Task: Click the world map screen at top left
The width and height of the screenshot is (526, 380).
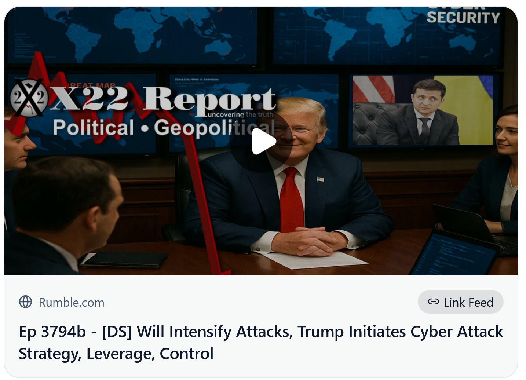Action: point(132,35)
